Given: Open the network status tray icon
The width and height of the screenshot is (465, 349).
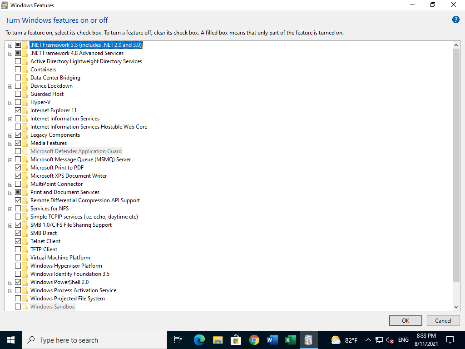Looking at the screenshot, I should [379, 340].
